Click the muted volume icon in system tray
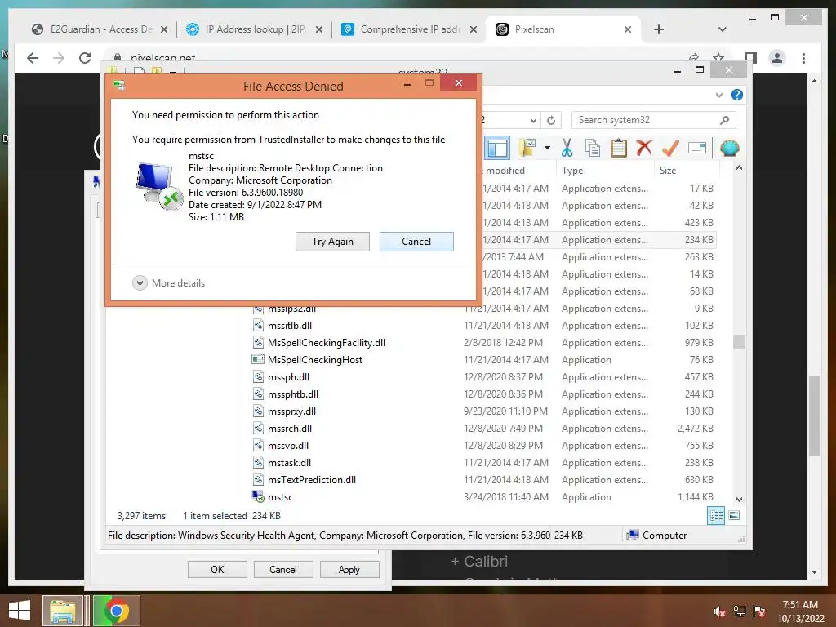The image size is (836, 627). pos(719,611)
